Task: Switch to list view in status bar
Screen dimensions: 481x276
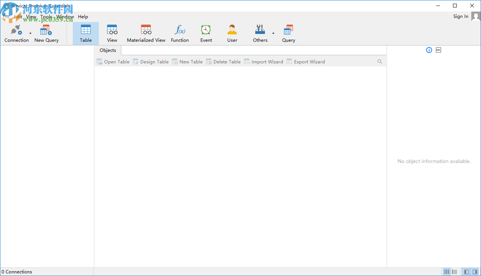Action: pyautogui.click(x=455, y=272)
